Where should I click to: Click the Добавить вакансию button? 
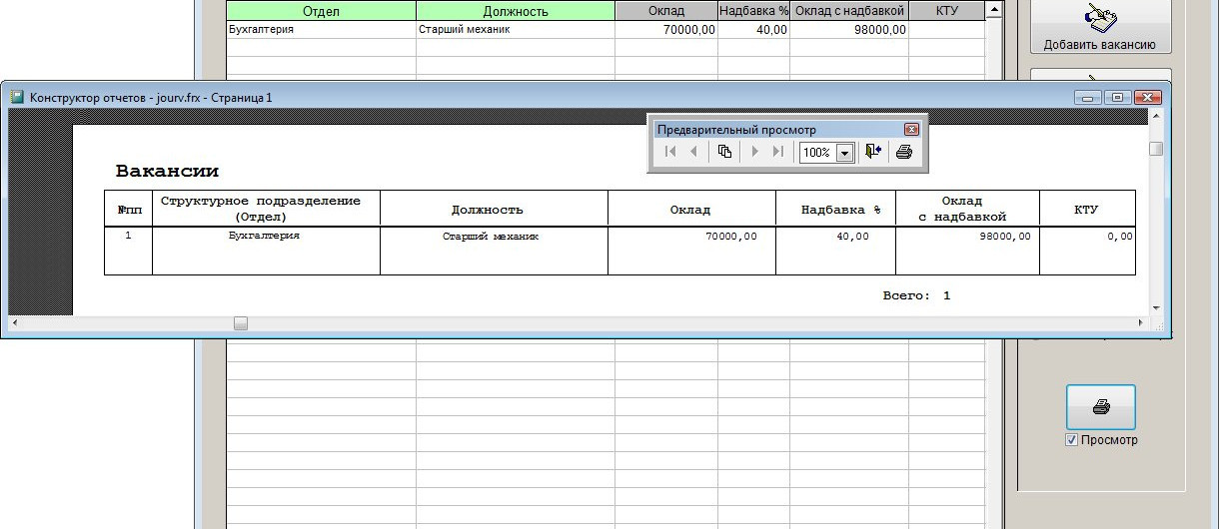(x=1100, y=27)
